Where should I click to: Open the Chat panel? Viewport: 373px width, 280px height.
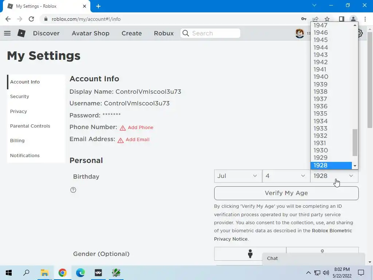(314, 258)
